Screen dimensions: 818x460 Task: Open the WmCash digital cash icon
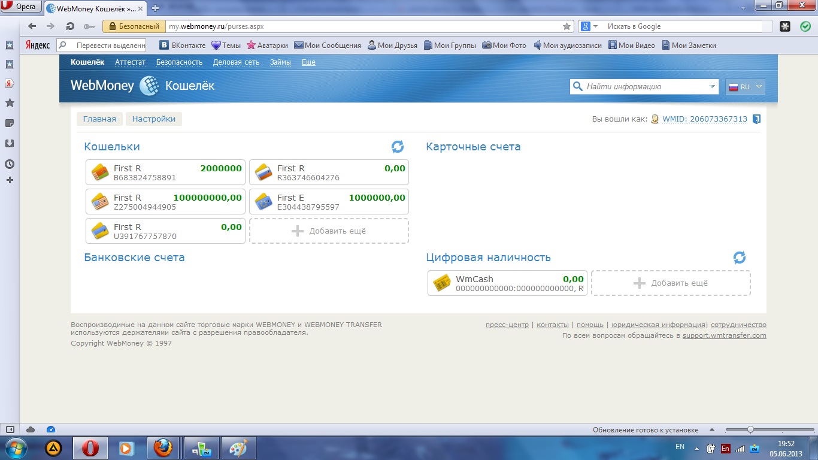coord(442,283)
